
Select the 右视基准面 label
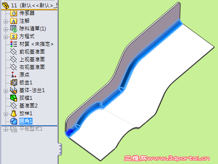point(32,67)
